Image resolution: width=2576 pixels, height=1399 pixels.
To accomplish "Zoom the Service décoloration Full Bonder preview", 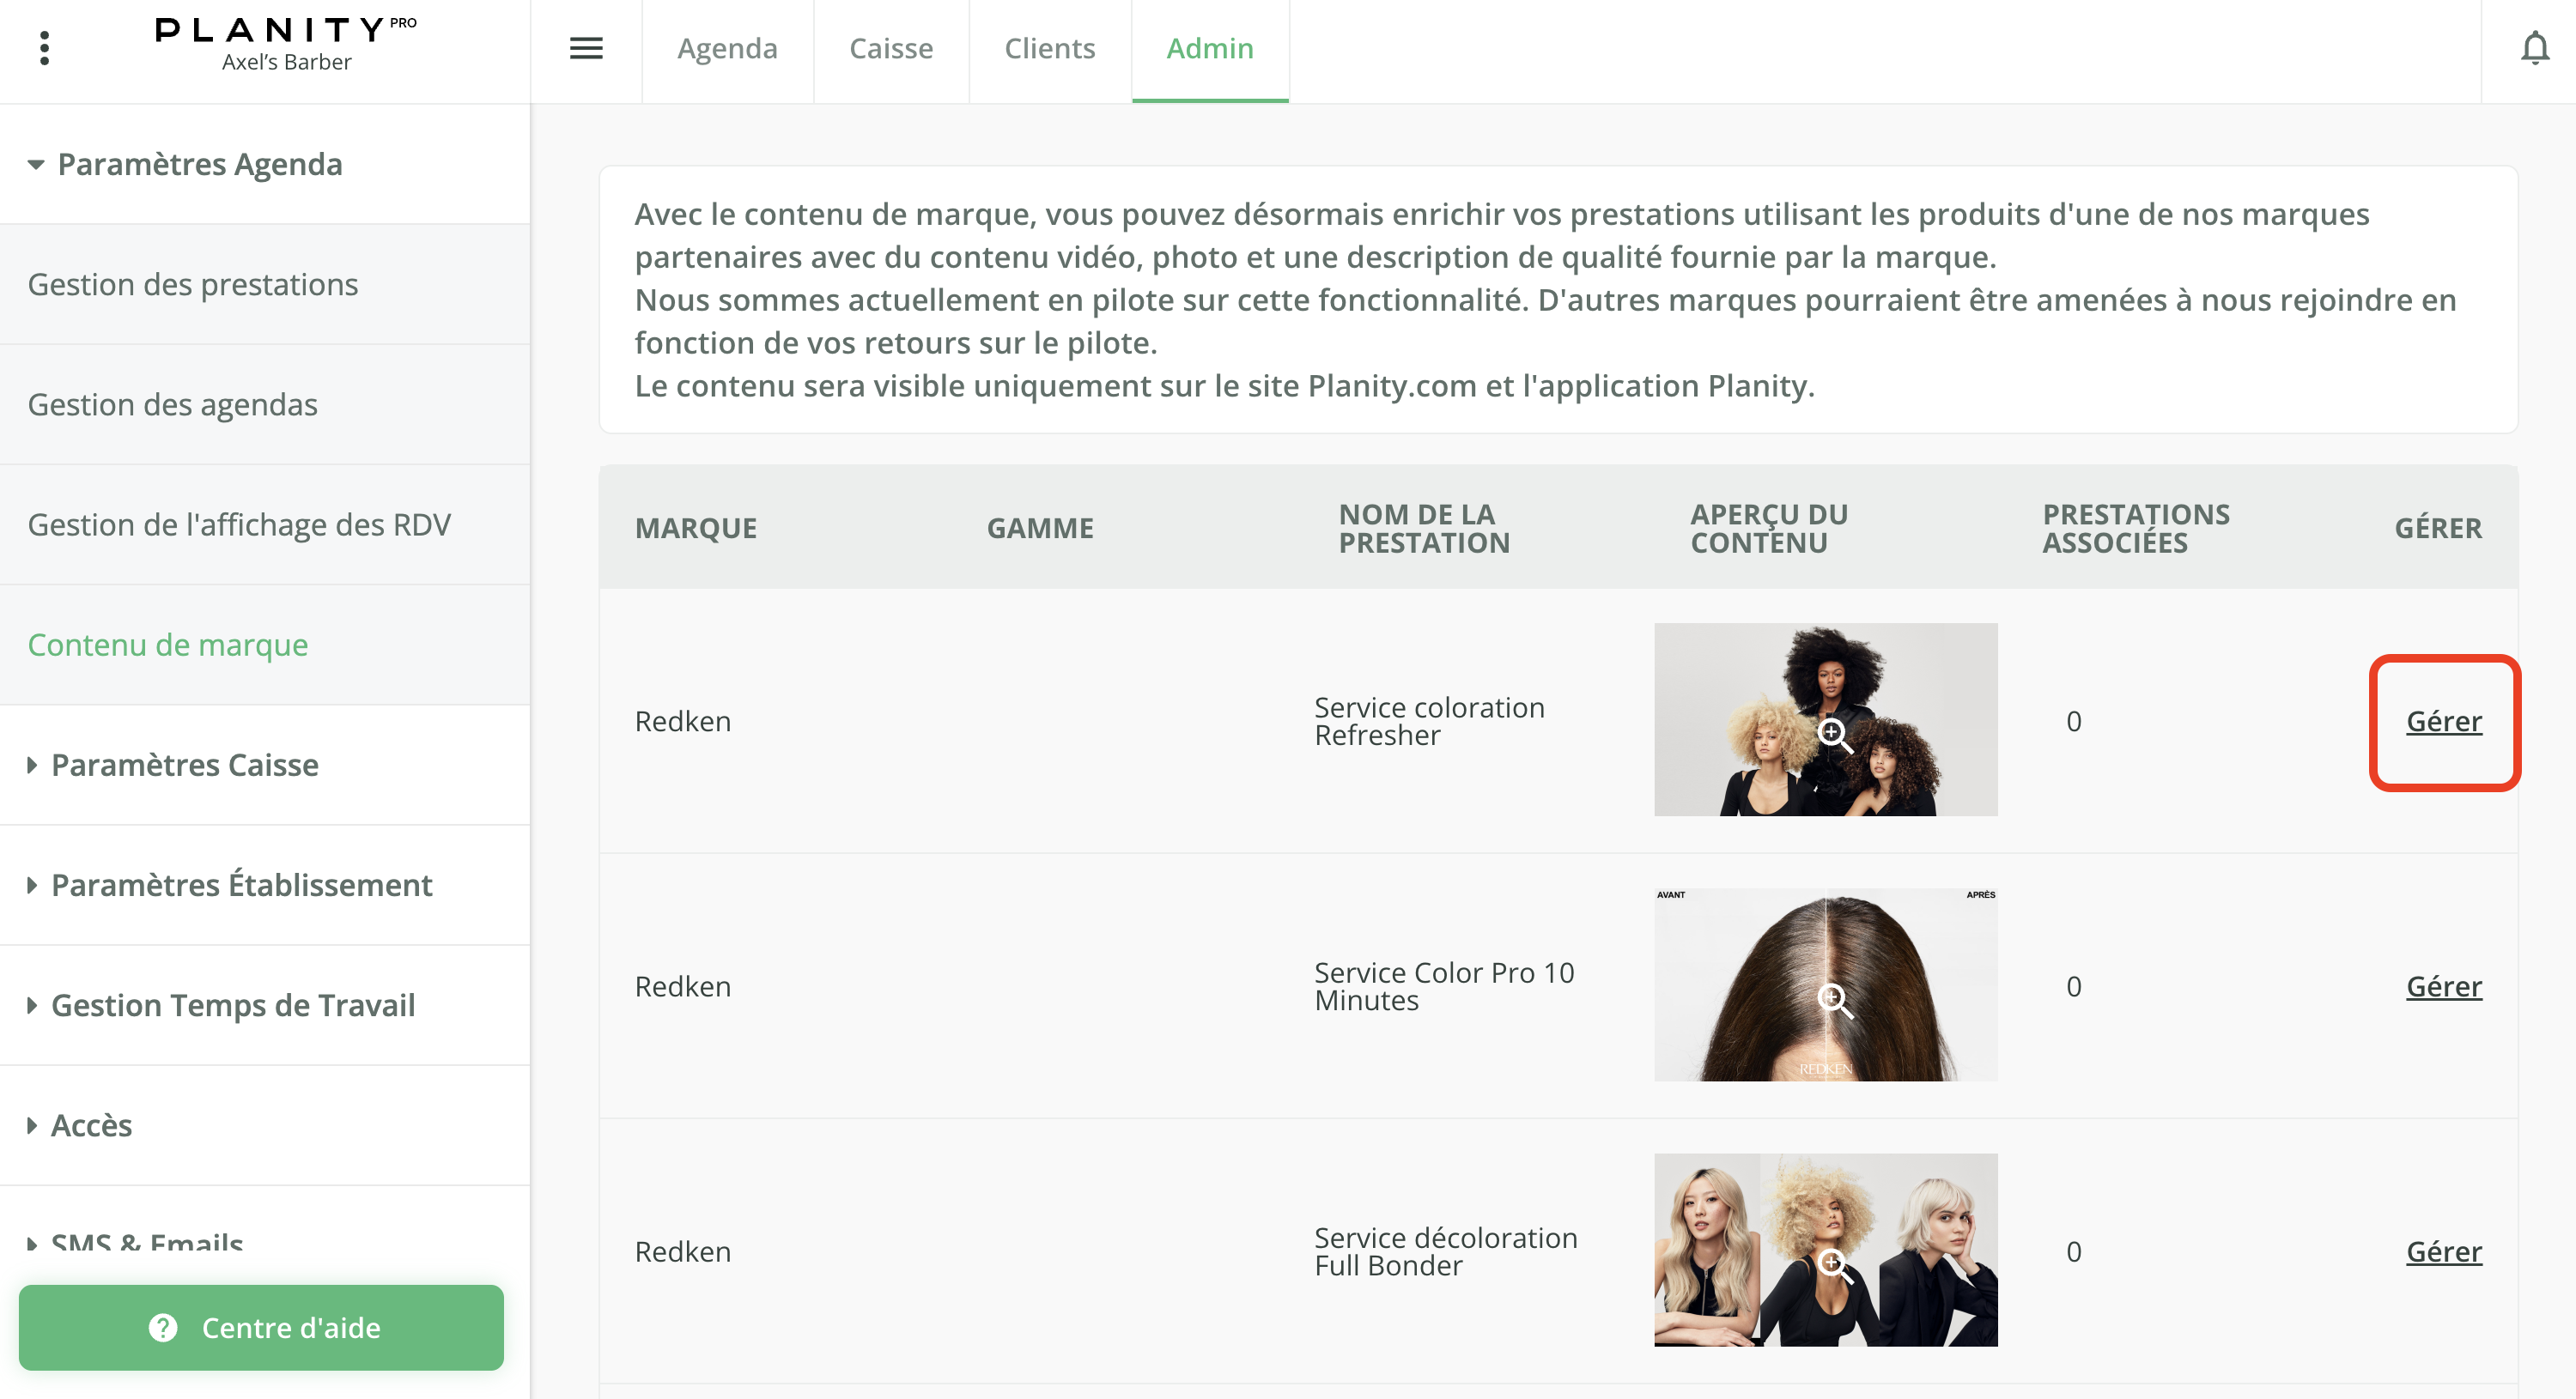I will pyautogui.click(x=1834, y=1265).
